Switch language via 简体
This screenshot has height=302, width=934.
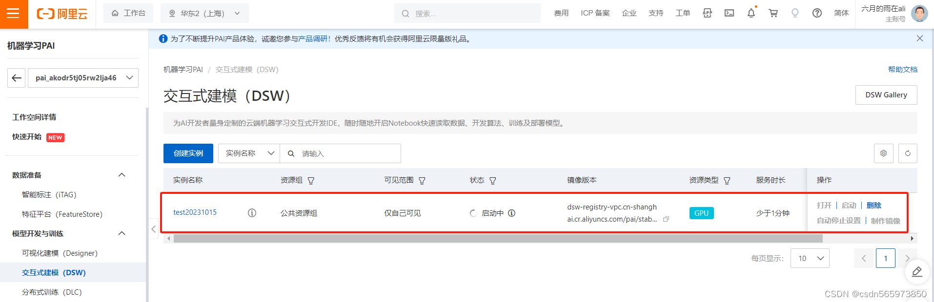pos(841,13)
